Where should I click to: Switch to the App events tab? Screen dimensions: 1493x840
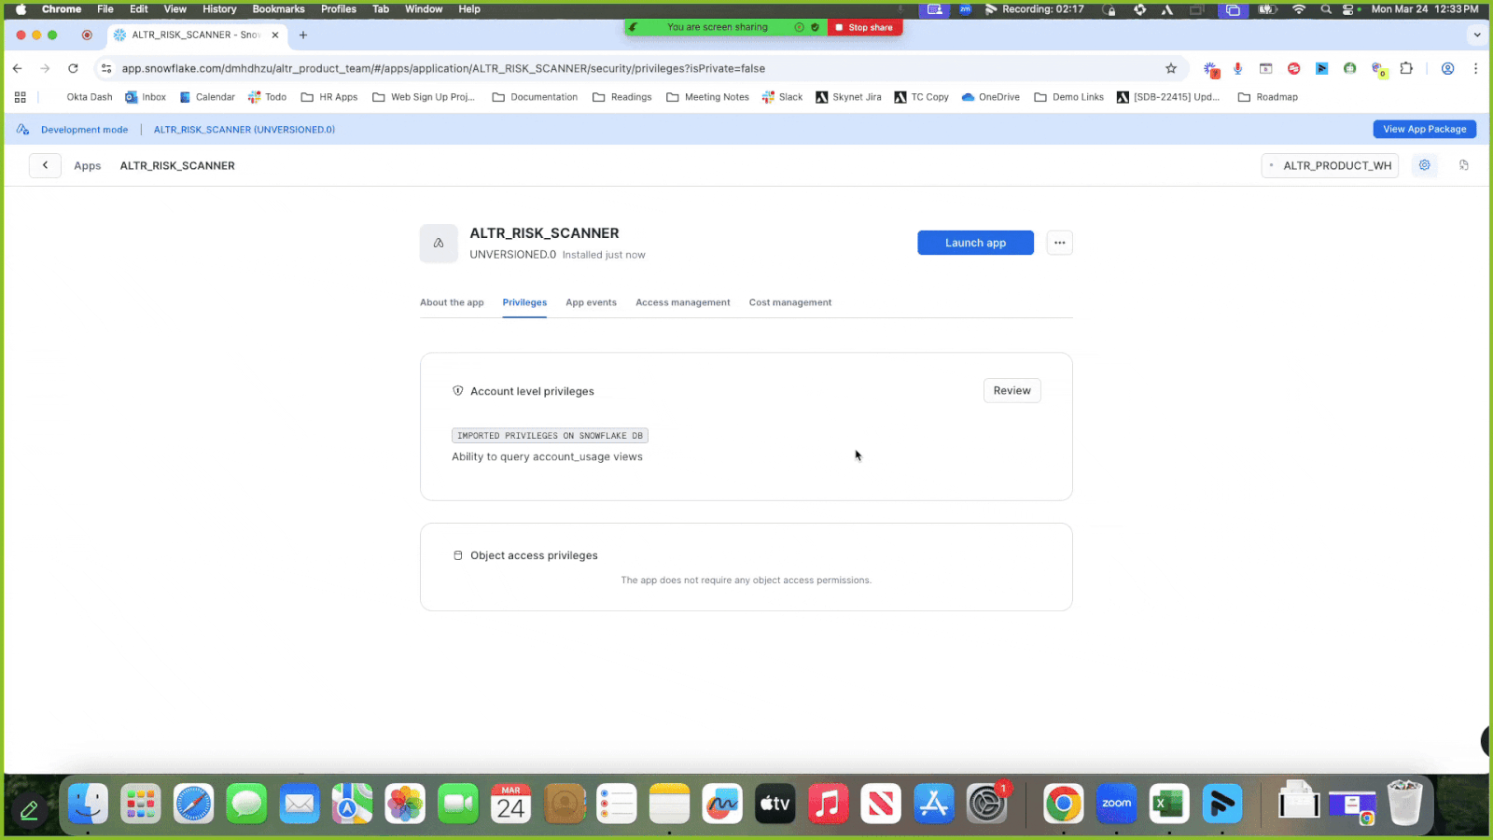(x=591, y=301)
